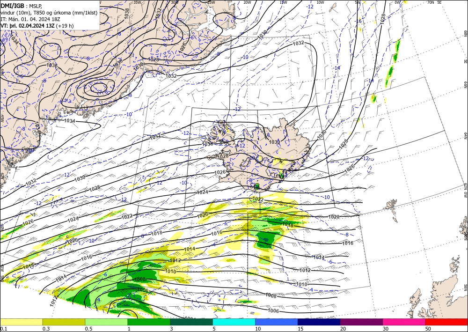Viewport: 468px width, 332px height.
Task: Click the dark green 3 mm legend swatch
Action: point(191,322)
